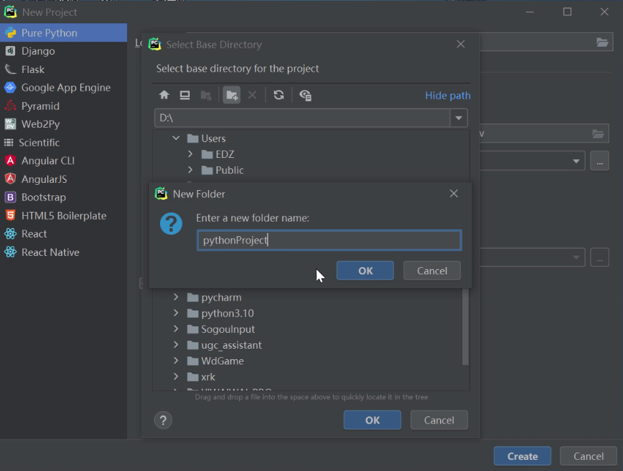Click the new folder name text field
Screen dimensions: 623x471
pyautogui.click(x=329, y=240)
